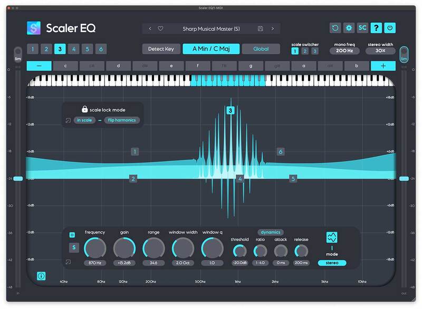
Task: Toggle the input lim limiter switch
Action: (17, 55)
